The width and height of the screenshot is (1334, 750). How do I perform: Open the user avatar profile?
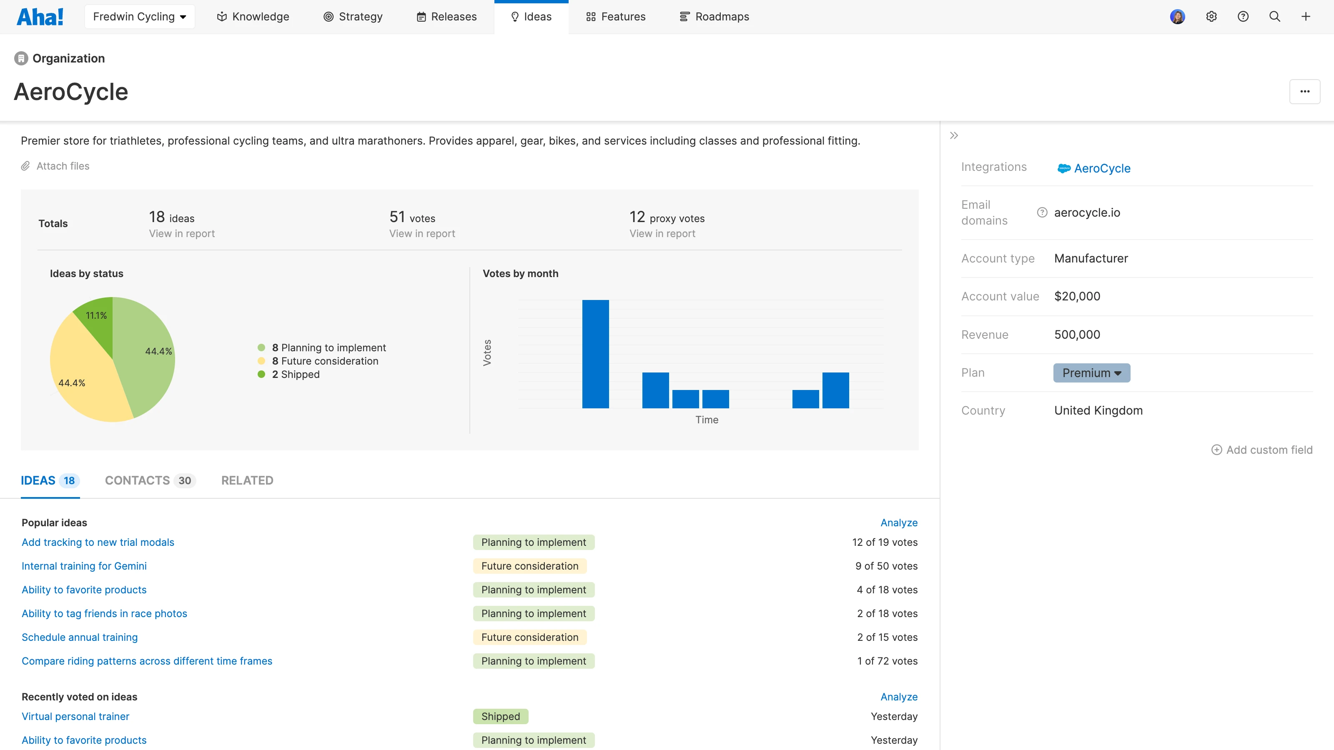click(x=1177, y=17)
